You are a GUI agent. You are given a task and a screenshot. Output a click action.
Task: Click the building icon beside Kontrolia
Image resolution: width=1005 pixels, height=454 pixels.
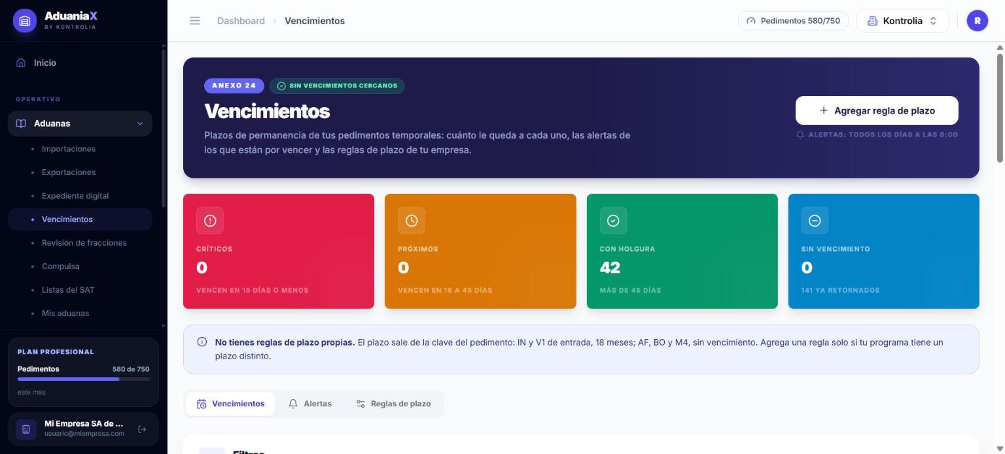pyautogui.click(x=872, y=21)
